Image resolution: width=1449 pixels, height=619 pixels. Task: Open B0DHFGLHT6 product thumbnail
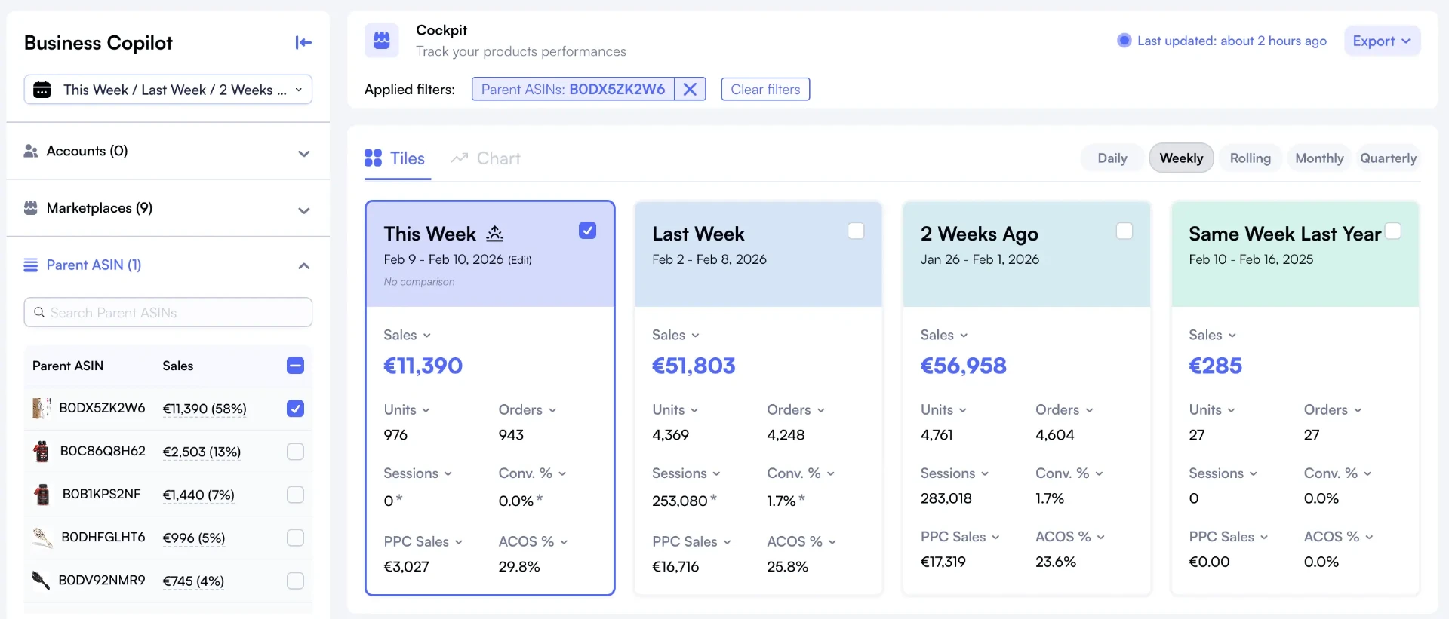point(42,538)
